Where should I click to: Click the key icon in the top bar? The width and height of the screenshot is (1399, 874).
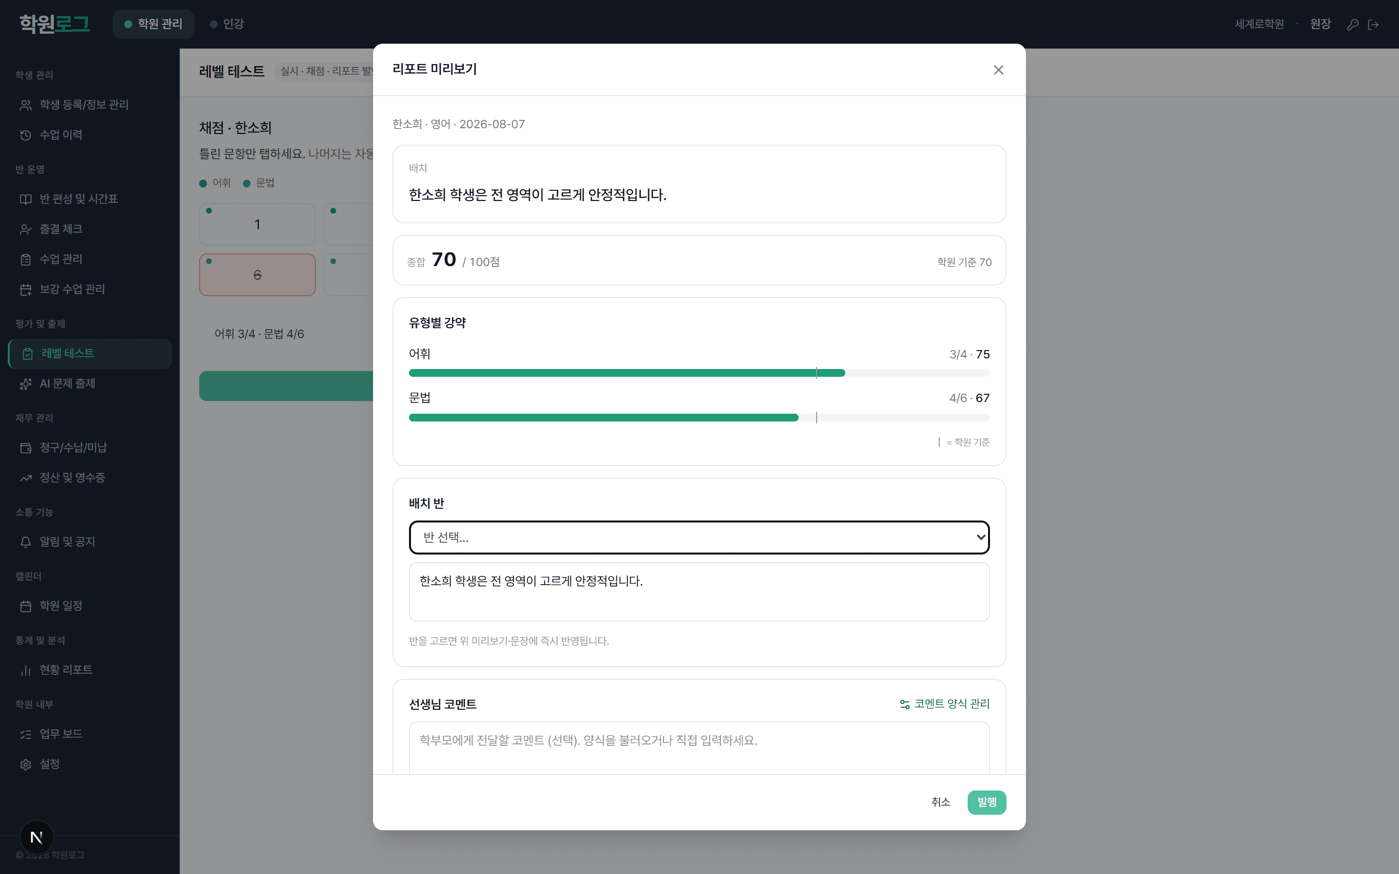point(1353,24)
